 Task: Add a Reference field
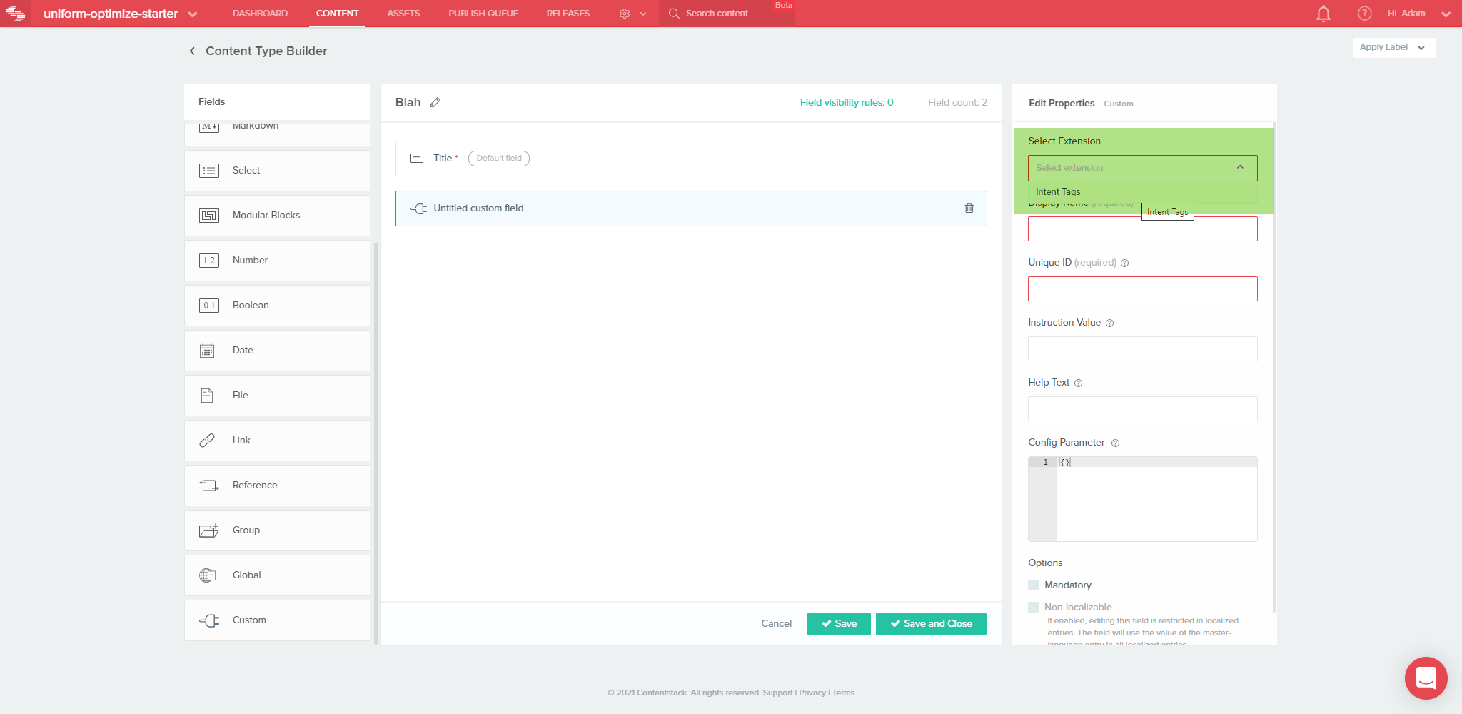277,486
